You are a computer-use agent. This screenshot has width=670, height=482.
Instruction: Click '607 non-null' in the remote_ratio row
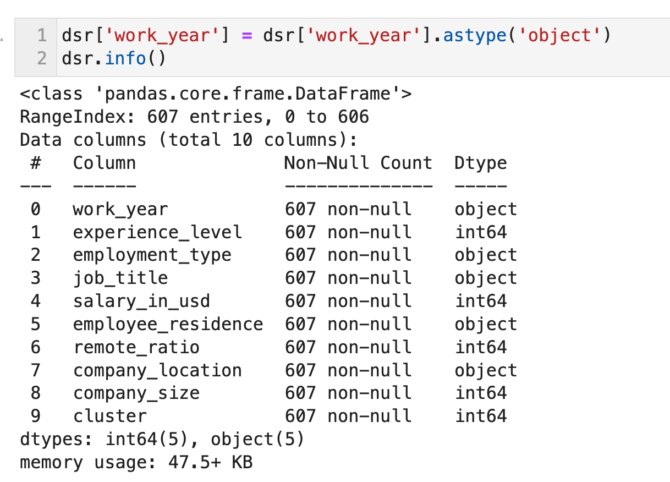point(348,347)
